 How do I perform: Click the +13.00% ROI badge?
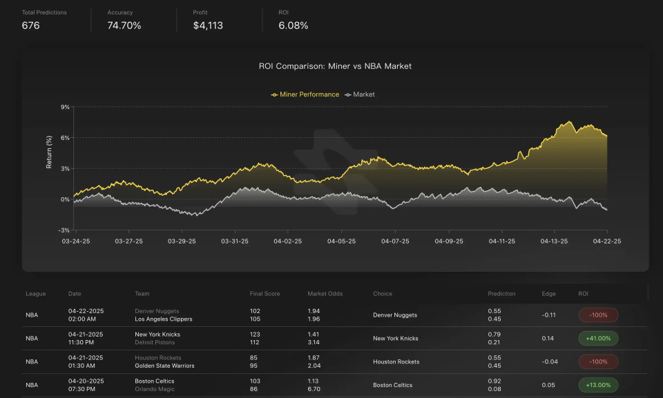598,386
